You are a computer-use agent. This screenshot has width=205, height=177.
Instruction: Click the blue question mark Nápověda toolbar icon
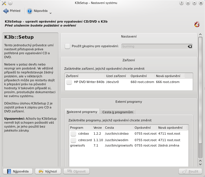tap(30, 11)
